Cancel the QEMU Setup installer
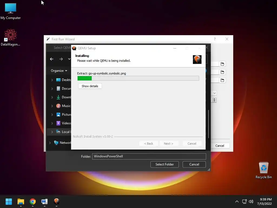Image resolution: width=277 pixels, height=208 pixels. tap(192, 144)
